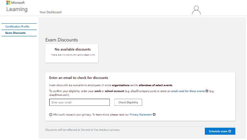Image resolution: width=247 pixels, height=140 pixels.
Task: Click the Check Eligibility button
Action: 128,102
